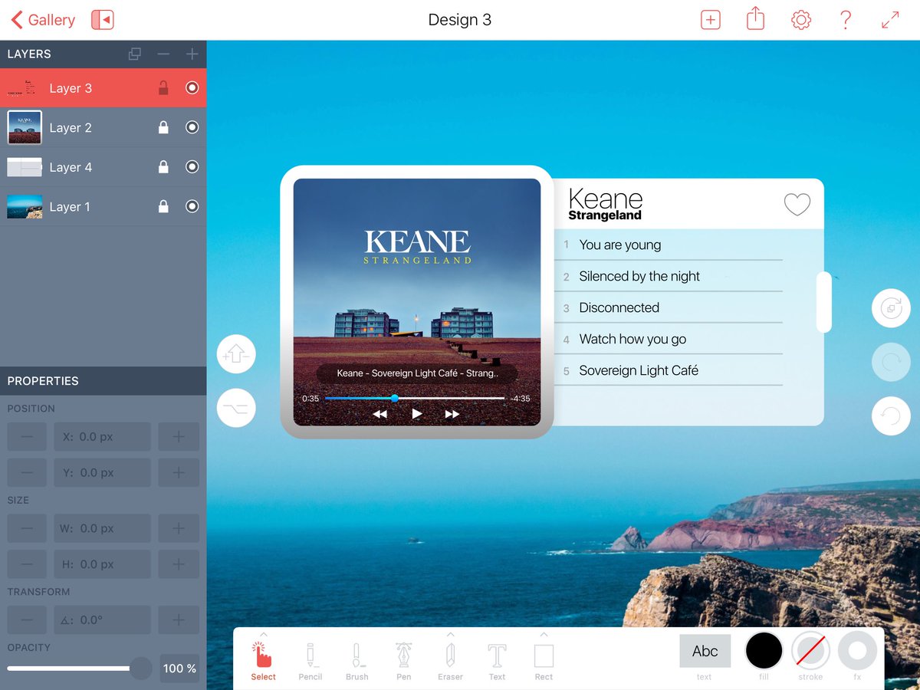Open the share export icon
920x690 pixels.
(x=756, y=18)
